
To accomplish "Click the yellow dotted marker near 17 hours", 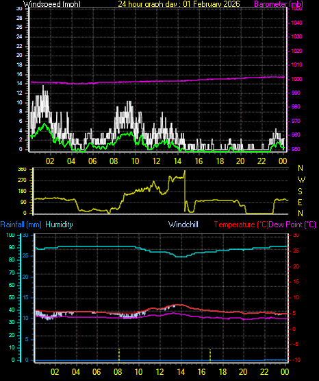I will tap(210, 356).
